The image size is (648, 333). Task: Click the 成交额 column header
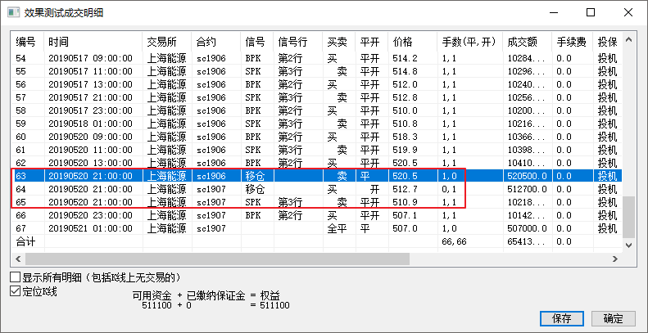pyautogui.click(x=524, y=42)
